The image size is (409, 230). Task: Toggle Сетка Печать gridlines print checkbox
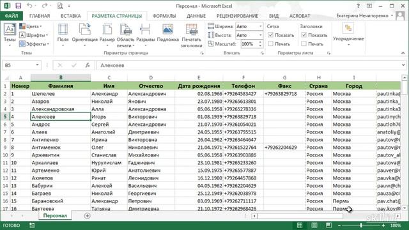click(270, 44)
